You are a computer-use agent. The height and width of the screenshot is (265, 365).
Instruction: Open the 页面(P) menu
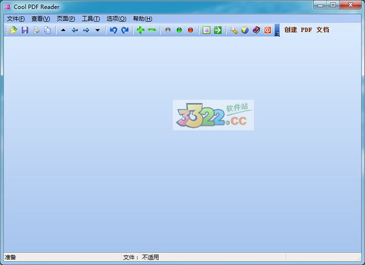click(66, 19)
